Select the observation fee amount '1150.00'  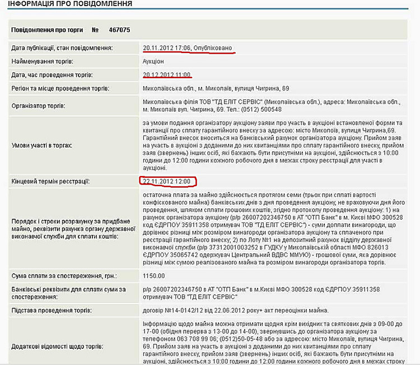(154, 276)
